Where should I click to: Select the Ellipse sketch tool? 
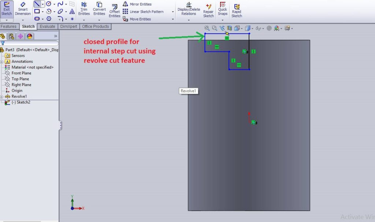pos(60,11)
